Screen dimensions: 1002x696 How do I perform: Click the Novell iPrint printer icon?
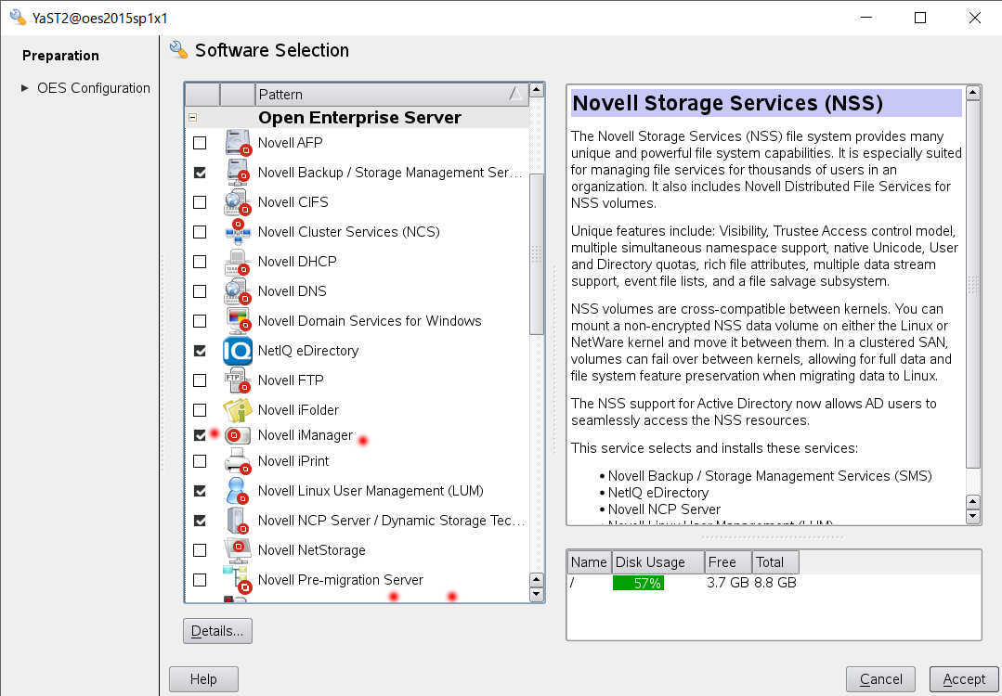coord(238,461)
